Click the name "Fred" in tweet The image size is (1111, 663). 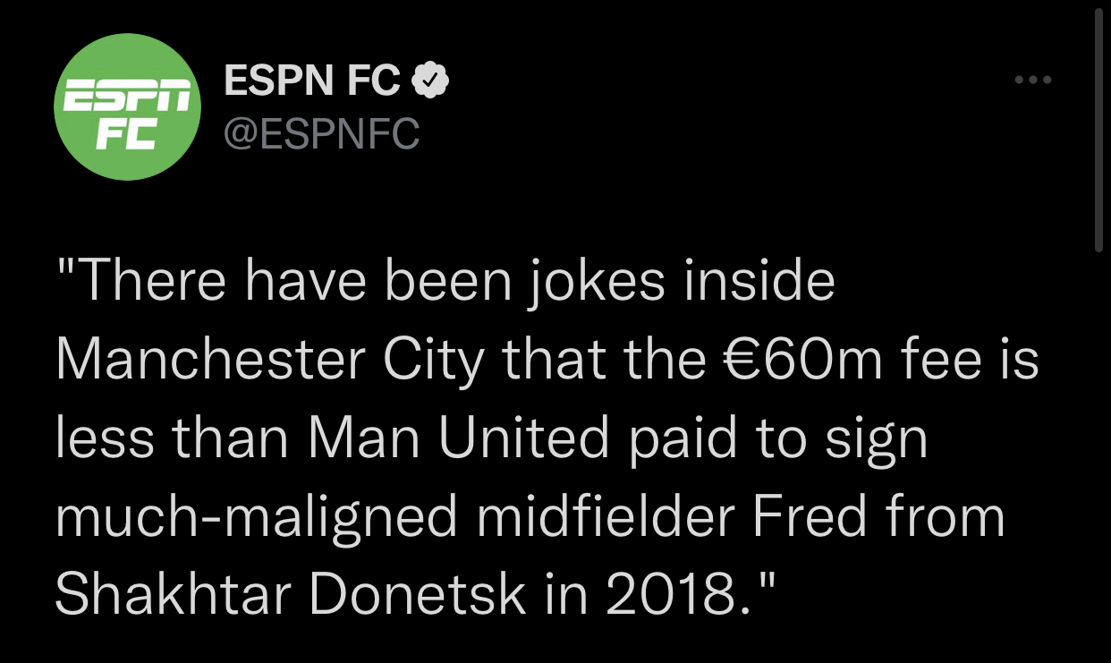(809, 518)
